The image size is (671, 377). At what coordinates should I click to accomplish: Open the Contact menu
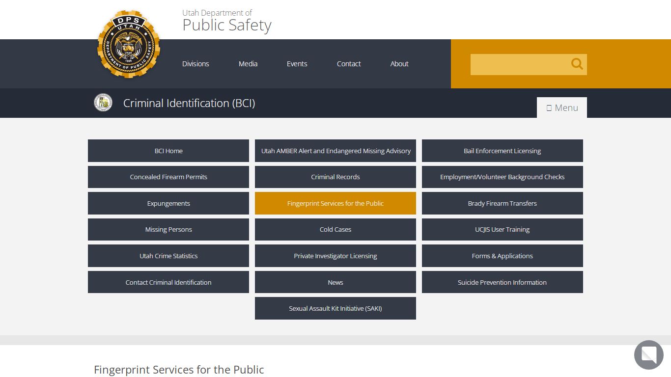349,64
